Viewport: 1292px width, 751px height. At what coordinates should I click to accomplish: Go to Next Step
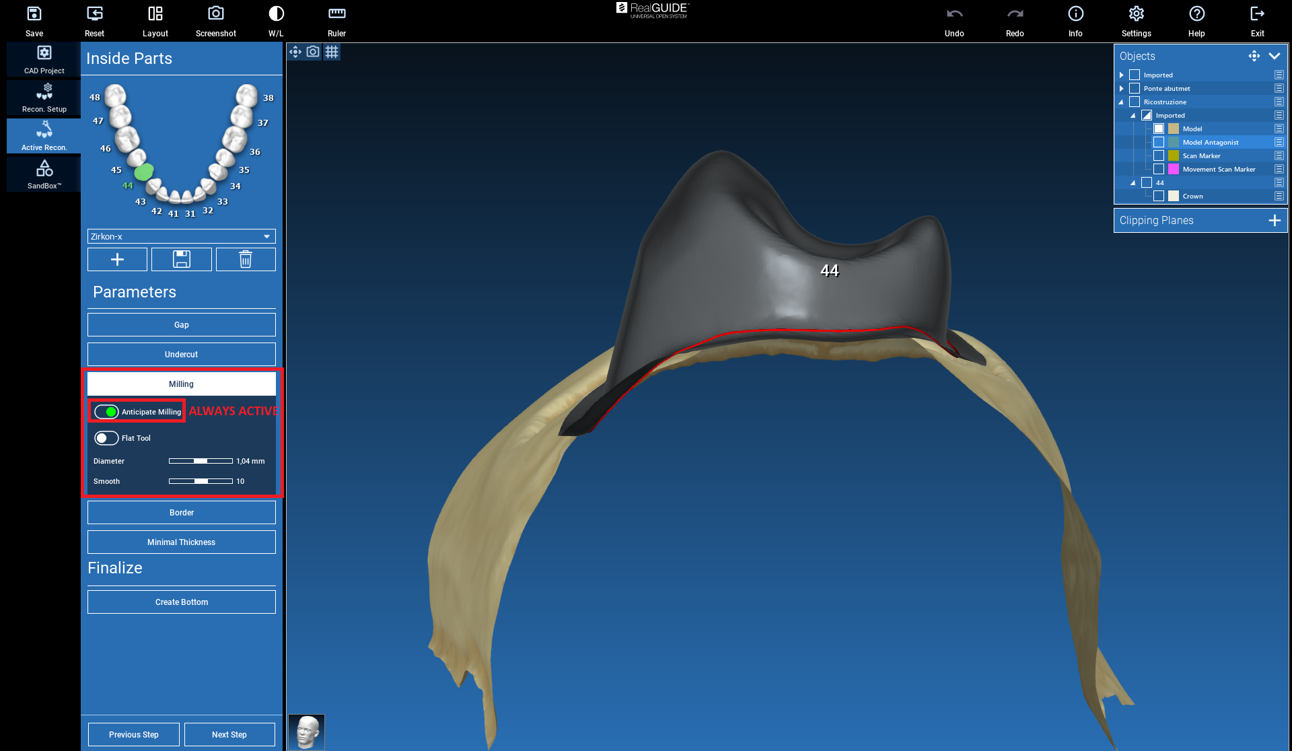229,735
